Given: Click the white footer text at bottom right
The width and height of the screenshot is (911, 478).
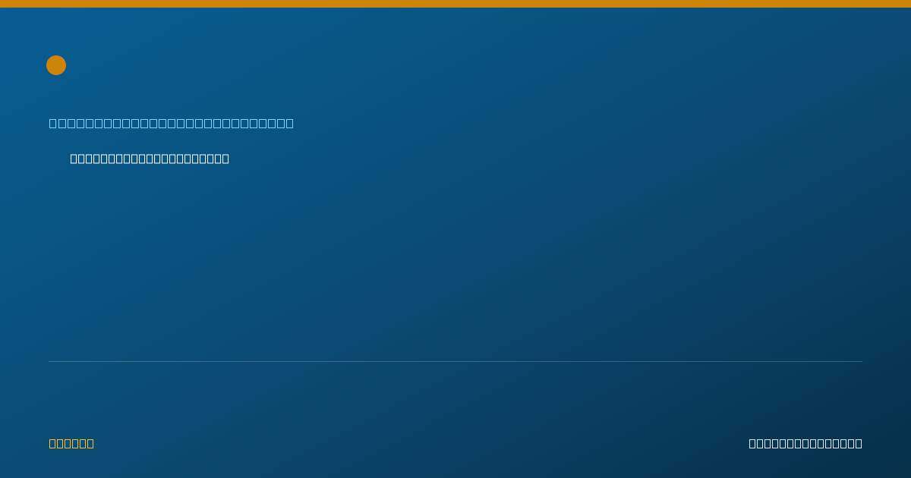Looking at the screenshot, I should click(805, 443).
